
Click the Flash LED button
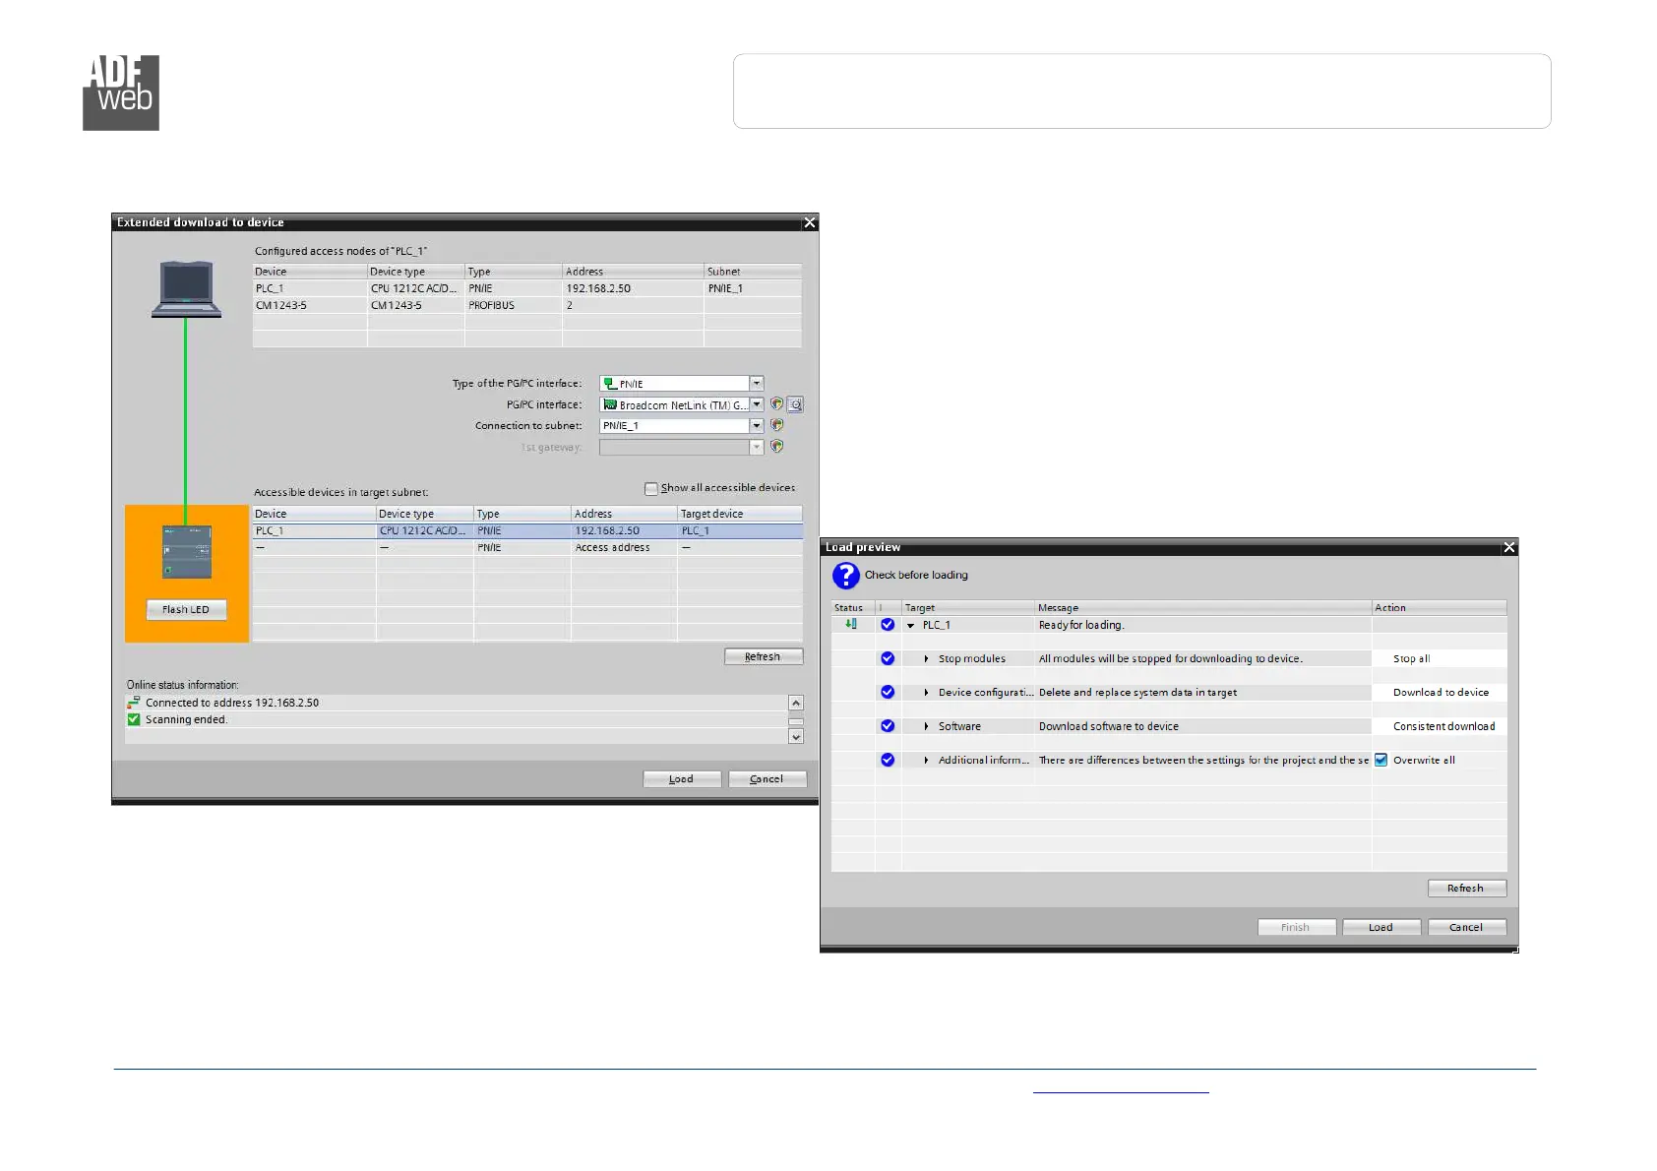(186, 610)
